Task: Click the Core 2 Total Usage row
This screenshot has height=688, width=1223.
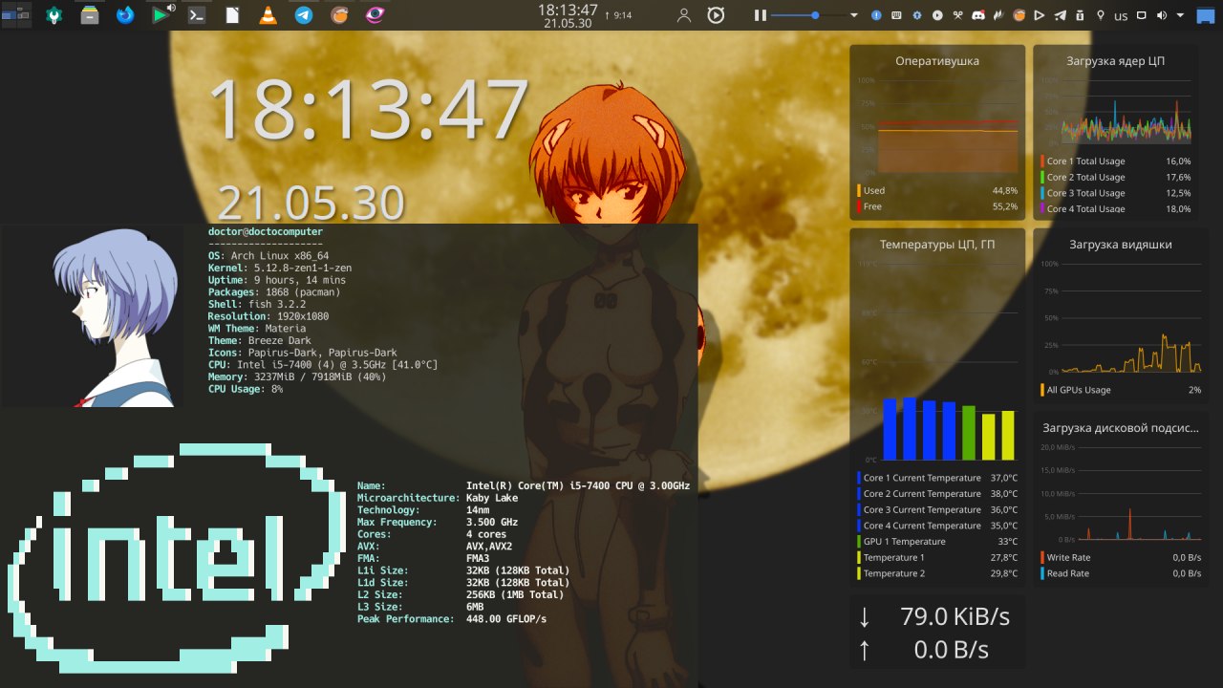Action: [1116, 177]
